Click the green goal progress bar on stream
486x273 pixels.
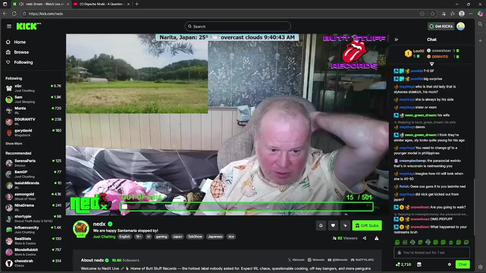[246, 207]
